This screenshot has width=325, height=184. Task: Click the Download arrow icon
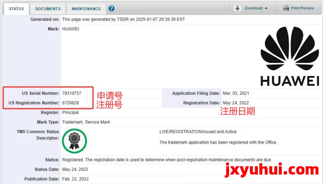237,8
